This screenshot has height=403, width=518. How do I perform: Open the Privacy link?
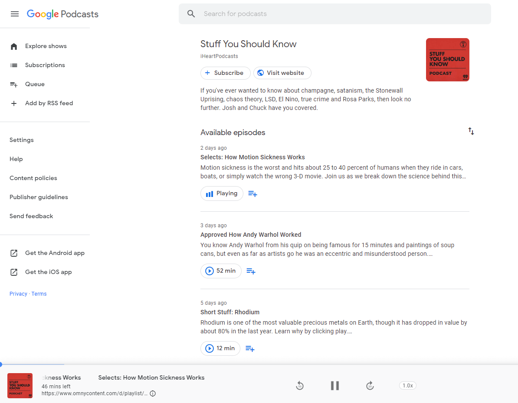click(18, 294)
